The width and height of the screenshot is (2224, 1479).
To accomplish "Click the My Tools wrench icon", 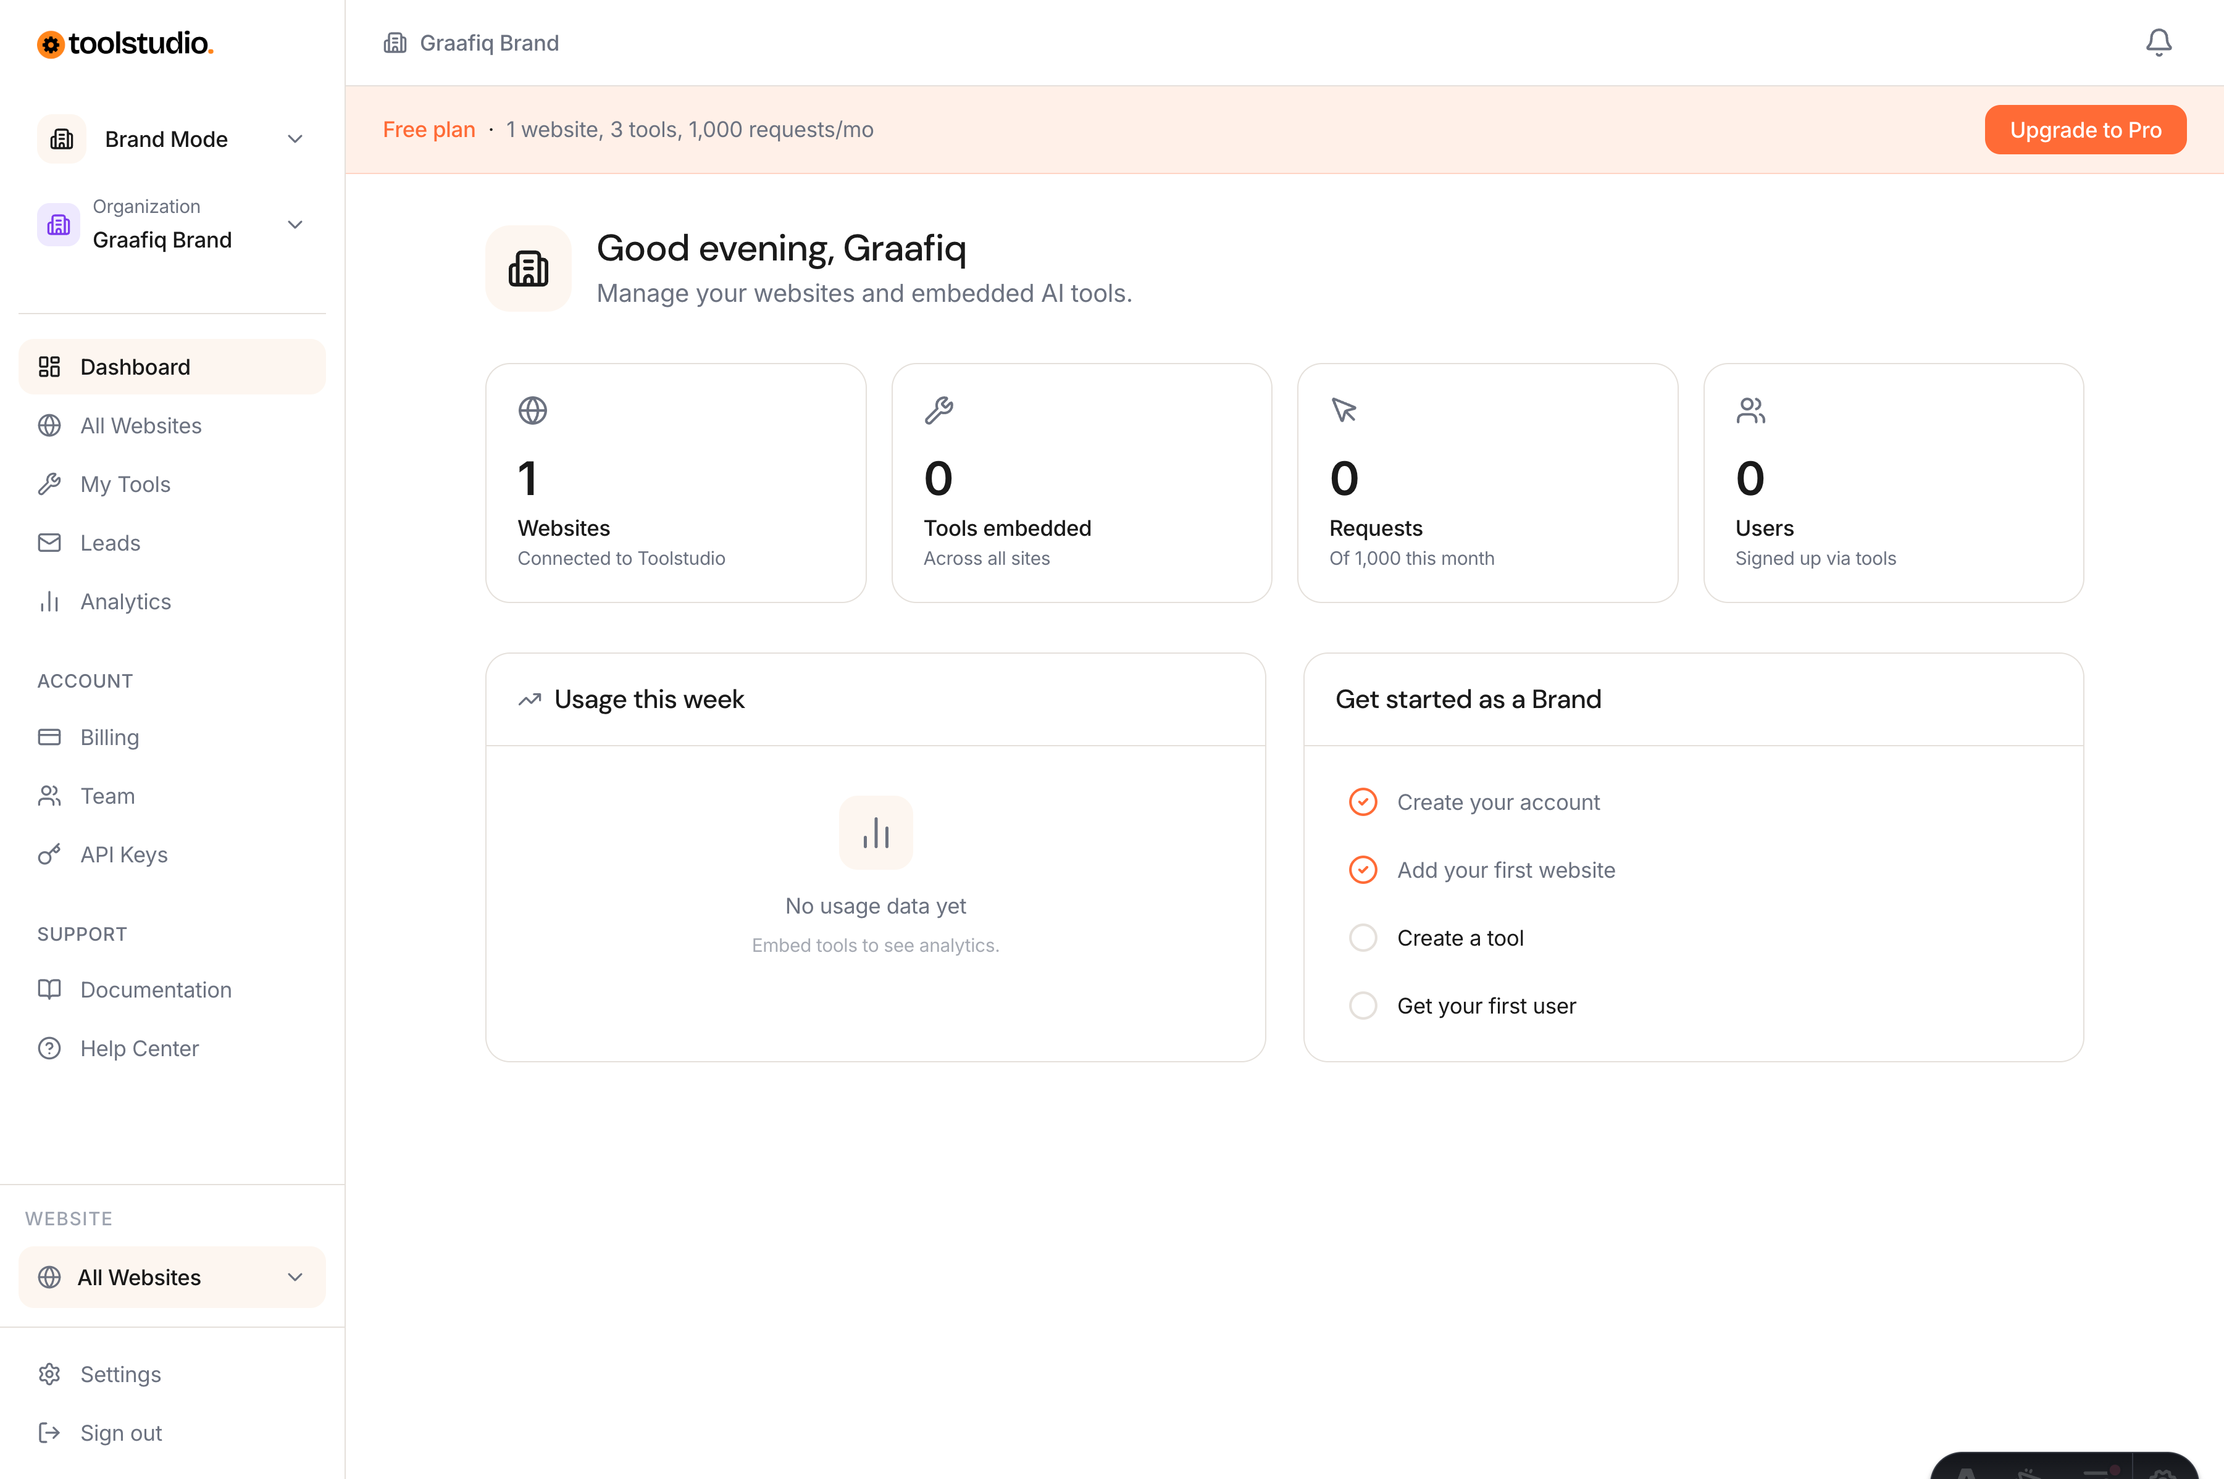I will [50, 484].
